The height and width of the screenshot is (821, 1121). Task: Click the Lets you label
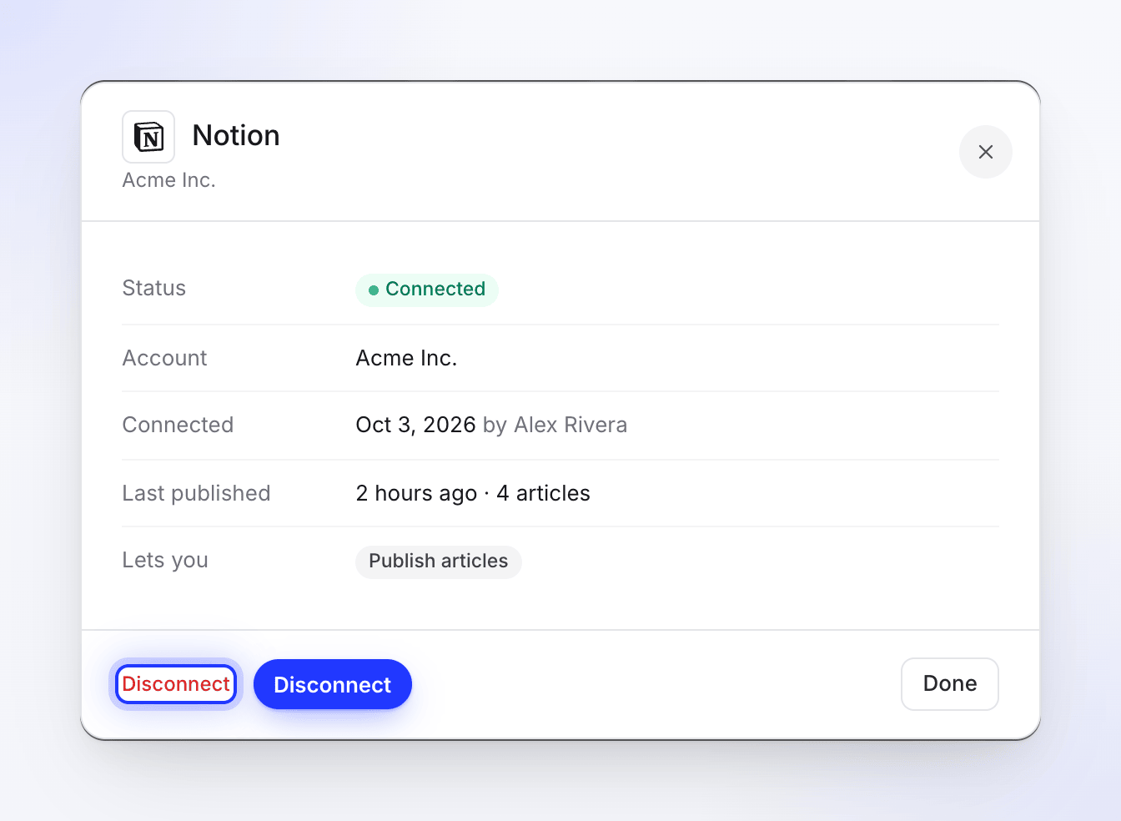point(165,561)
